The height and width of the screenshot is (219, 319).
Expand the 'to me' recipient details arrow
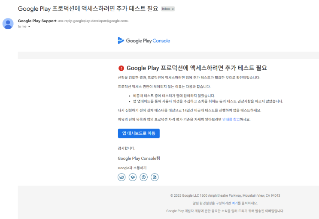[x=29, y=27]
